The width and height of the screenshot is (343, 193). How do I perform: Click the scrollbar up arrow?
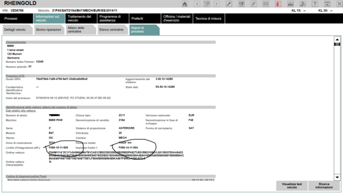[x=337, y=39]
